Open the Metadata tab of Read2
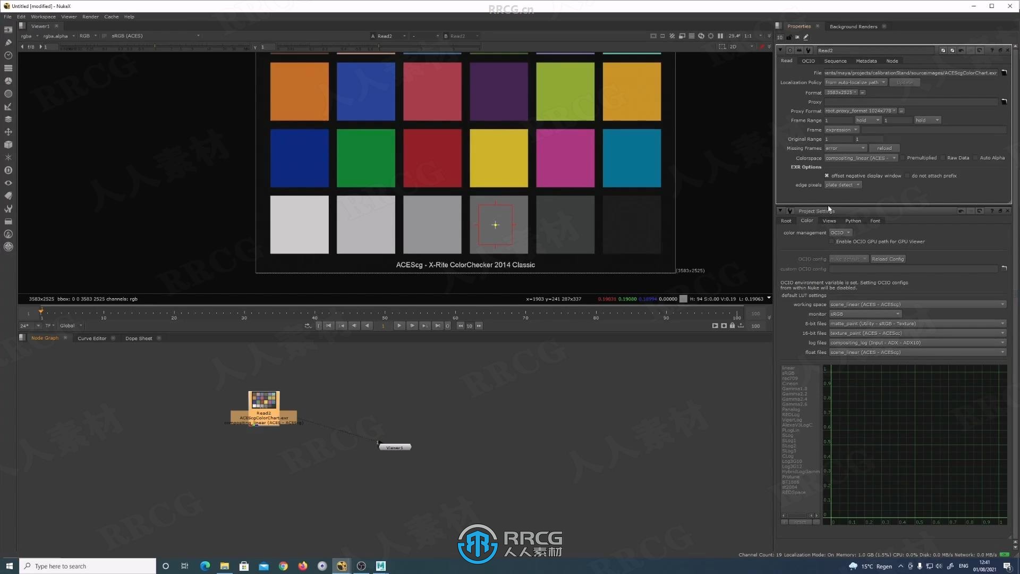The height and width of the screenshot is (574, 1020). coord(866,61)
